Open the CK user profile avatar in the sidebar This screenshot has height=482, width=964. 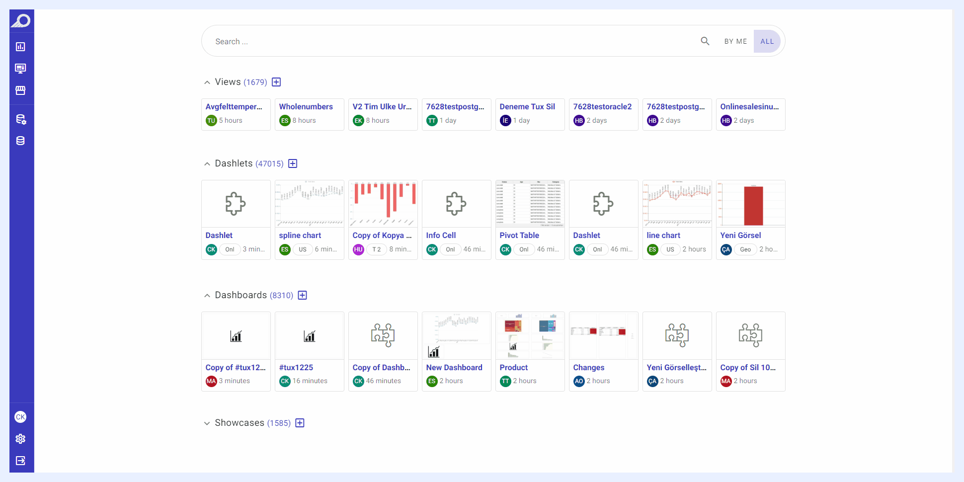point(20,417)
